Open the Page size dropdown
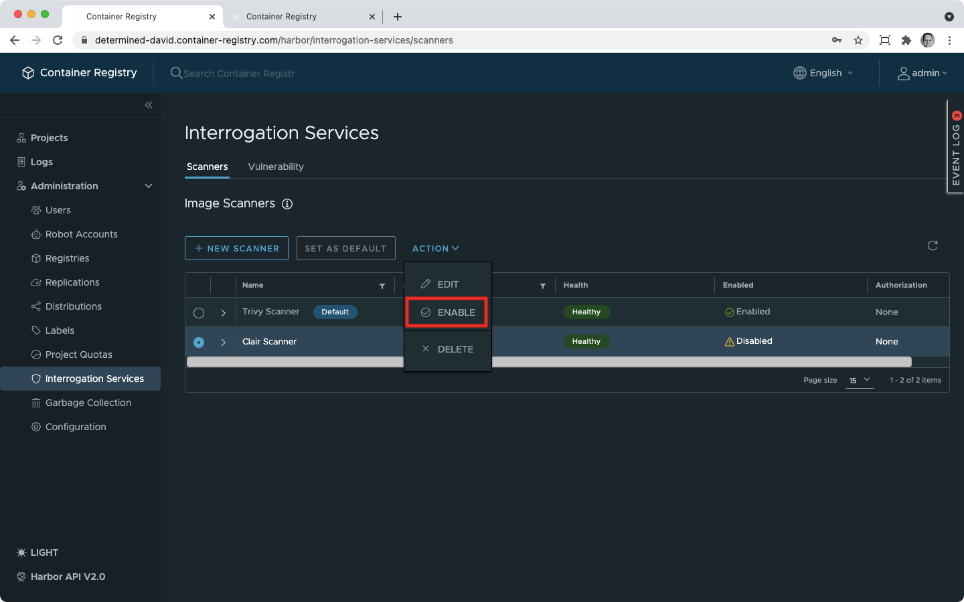 click(x=860, y=380)
